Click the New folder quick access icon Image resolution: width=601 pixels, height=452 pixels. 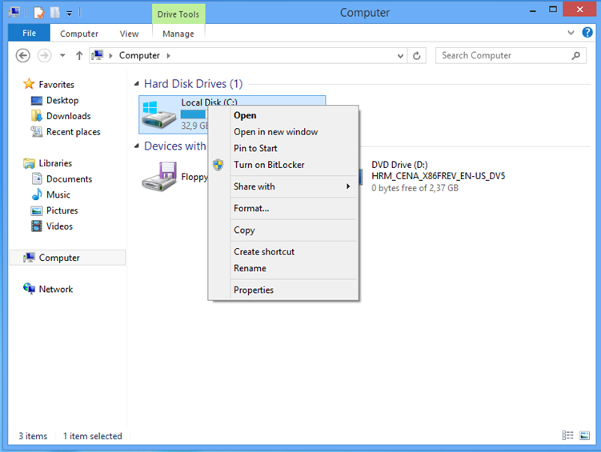coord(54,13)
